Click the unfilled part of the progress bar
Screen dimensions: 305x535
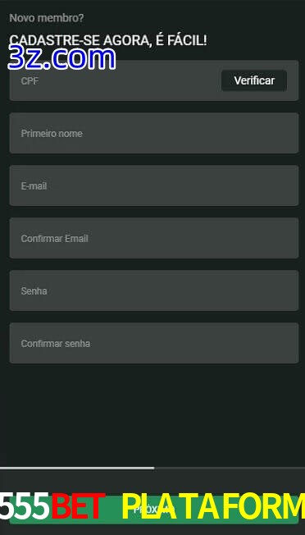pos(230,468)
